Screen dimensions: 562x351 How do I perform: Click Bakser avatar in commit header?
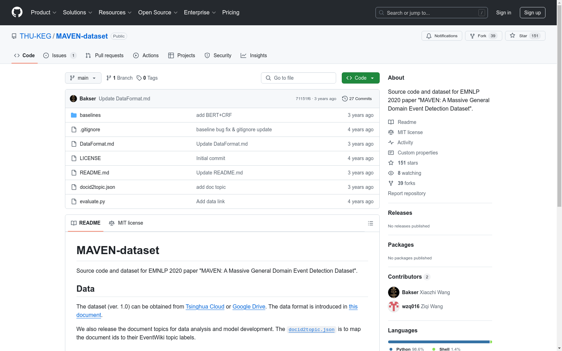pyautogui.click(x=73, y=99)
